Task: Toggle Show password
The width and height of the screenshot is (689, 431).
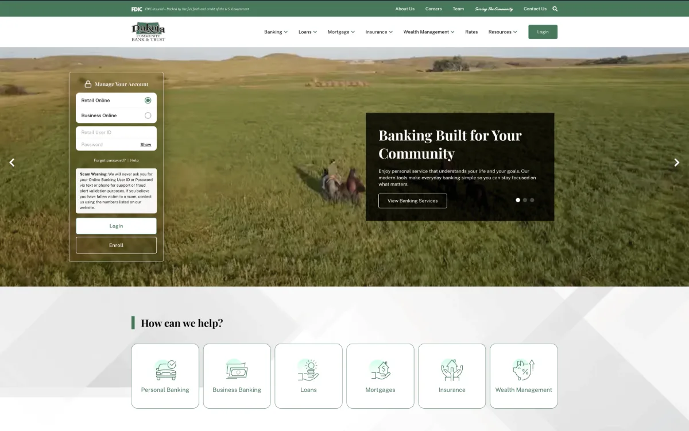Action: click(146, 144)
